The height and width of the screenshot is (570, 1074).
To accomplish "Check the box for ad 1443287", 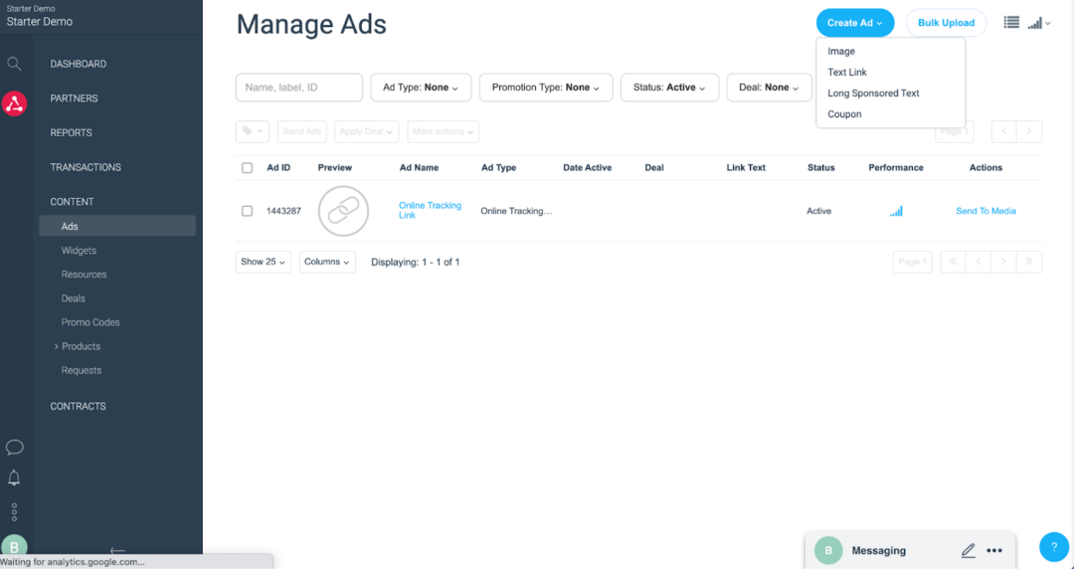I will [x=248, y=211].
